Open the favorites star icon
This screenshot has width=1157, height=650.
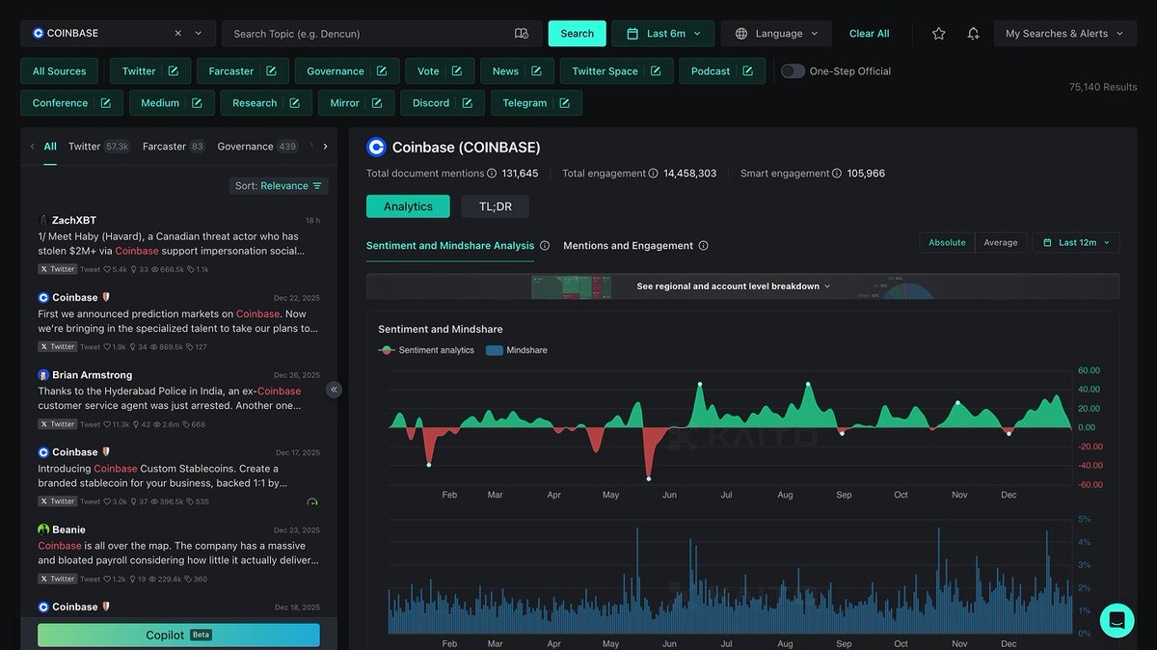point(938,33)
